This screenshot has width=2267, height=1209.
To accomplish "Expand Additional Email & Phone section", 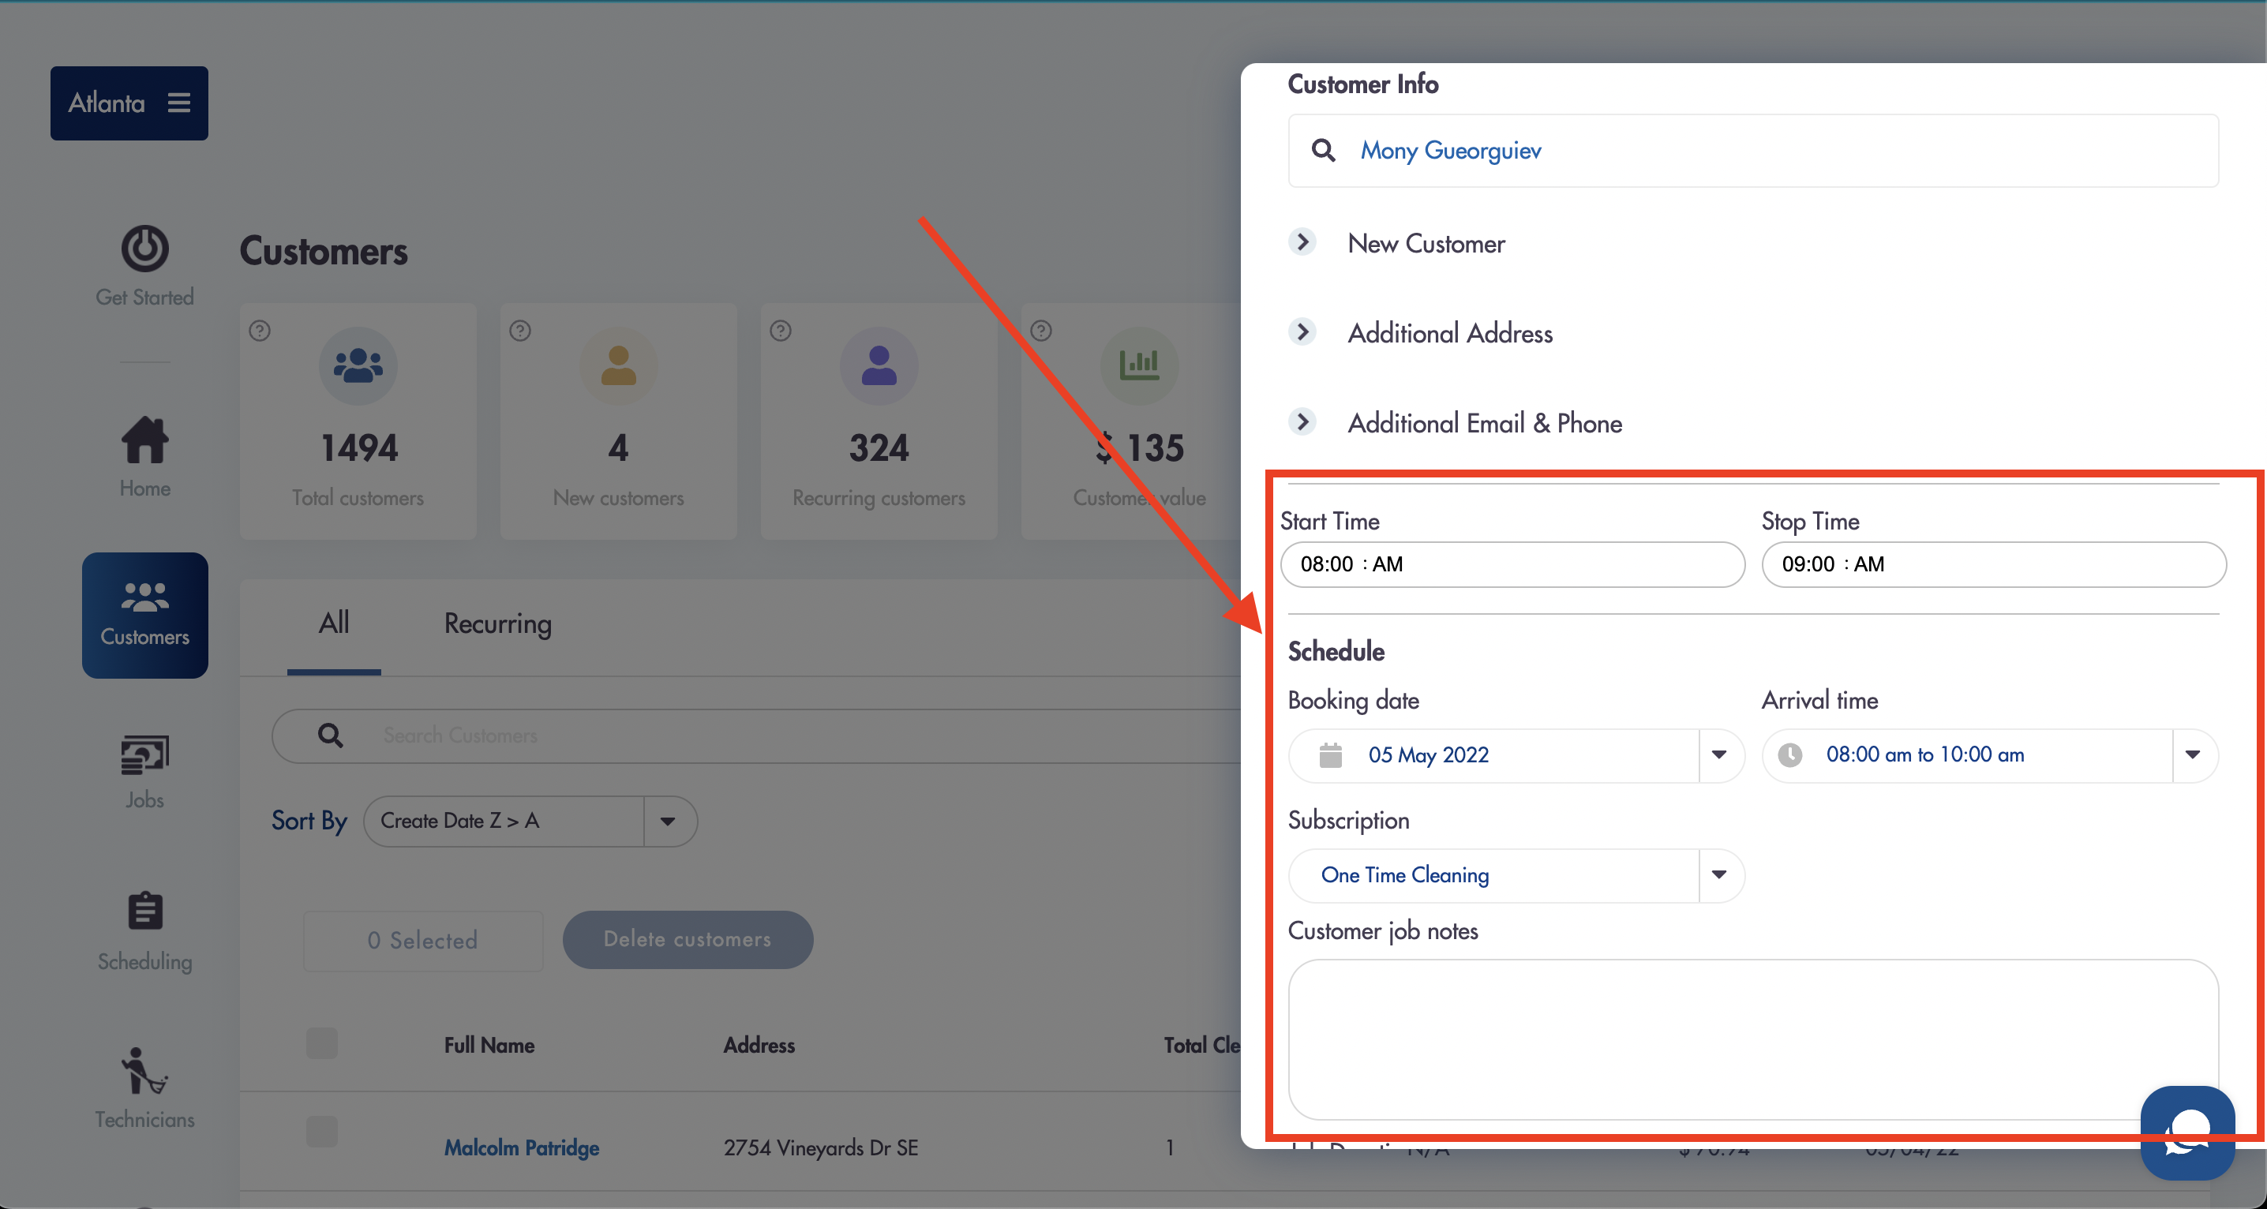I will (x=1302, y=421).
